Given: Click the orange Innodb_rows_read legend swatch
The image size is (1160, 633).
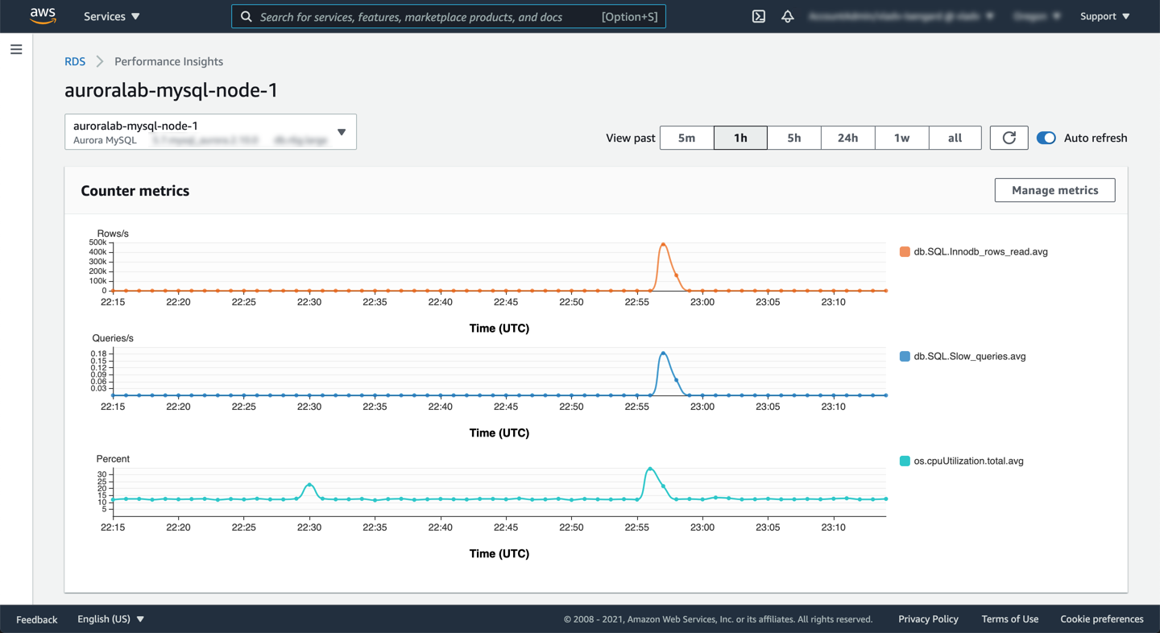Looking at the screenshot, I should point(905,252).
